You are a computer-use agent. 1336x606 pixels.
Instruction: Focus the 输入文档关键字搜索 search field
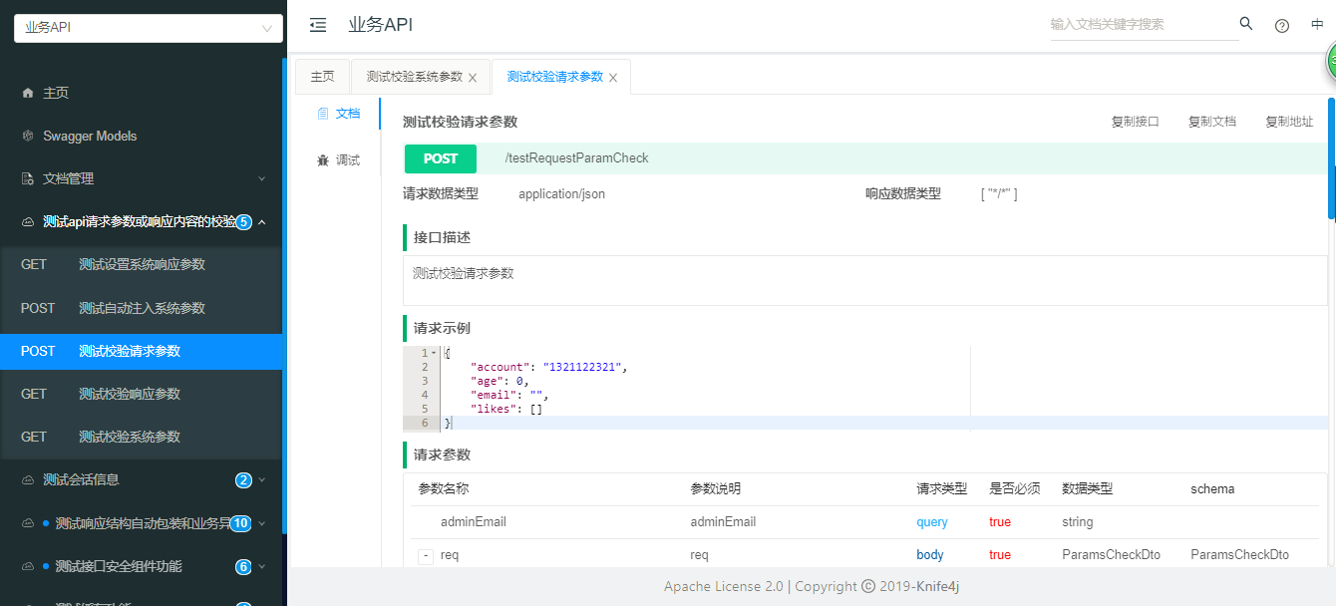1144,25
